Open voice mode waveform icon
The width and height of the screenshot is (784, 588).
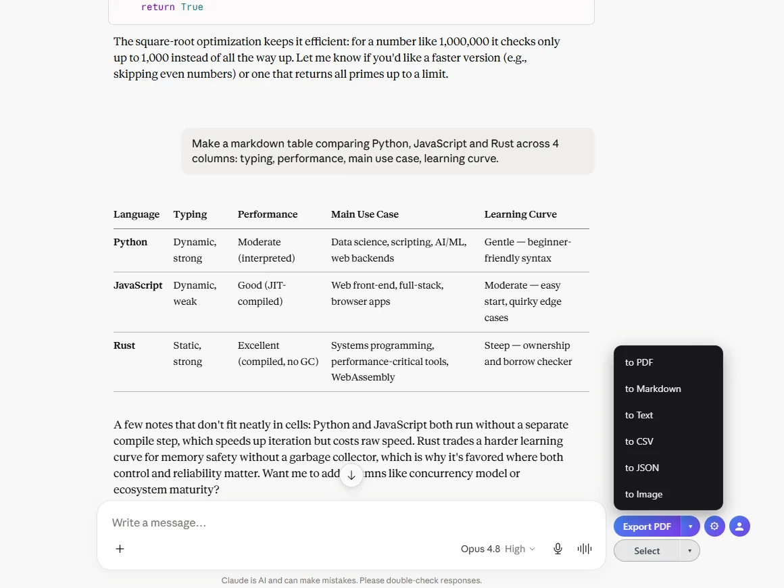[584, 549]
